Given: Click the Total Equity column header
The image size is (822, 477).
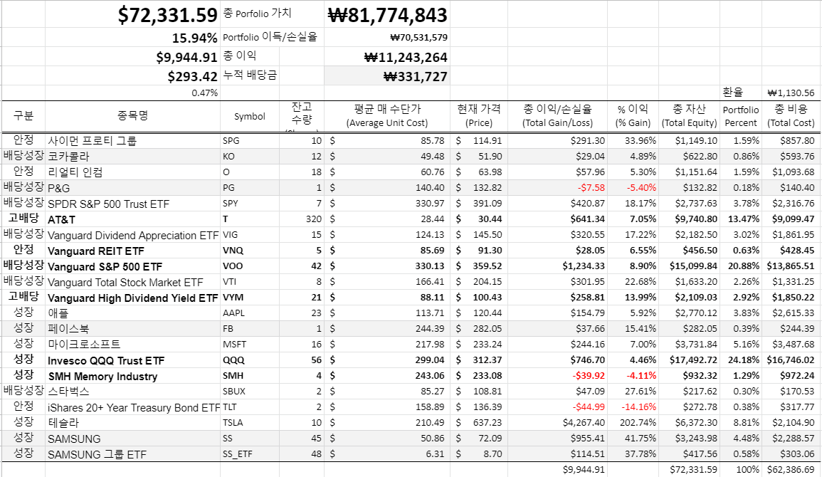Looking at the screenshot, I should click(689, 116).
